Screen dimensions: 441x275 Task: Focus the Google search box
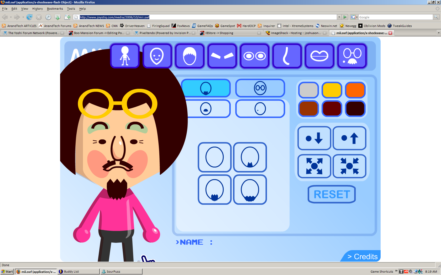coord(396,17)
